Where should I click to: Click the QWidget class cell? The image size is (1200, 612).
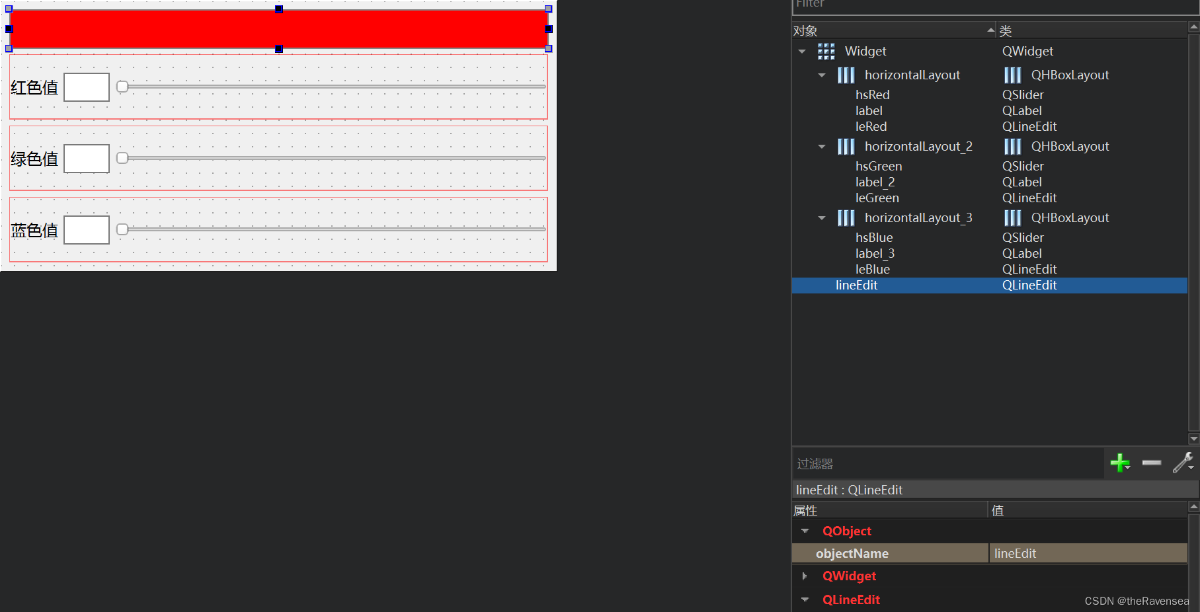pyautogui.click(x=1027, y=52)
